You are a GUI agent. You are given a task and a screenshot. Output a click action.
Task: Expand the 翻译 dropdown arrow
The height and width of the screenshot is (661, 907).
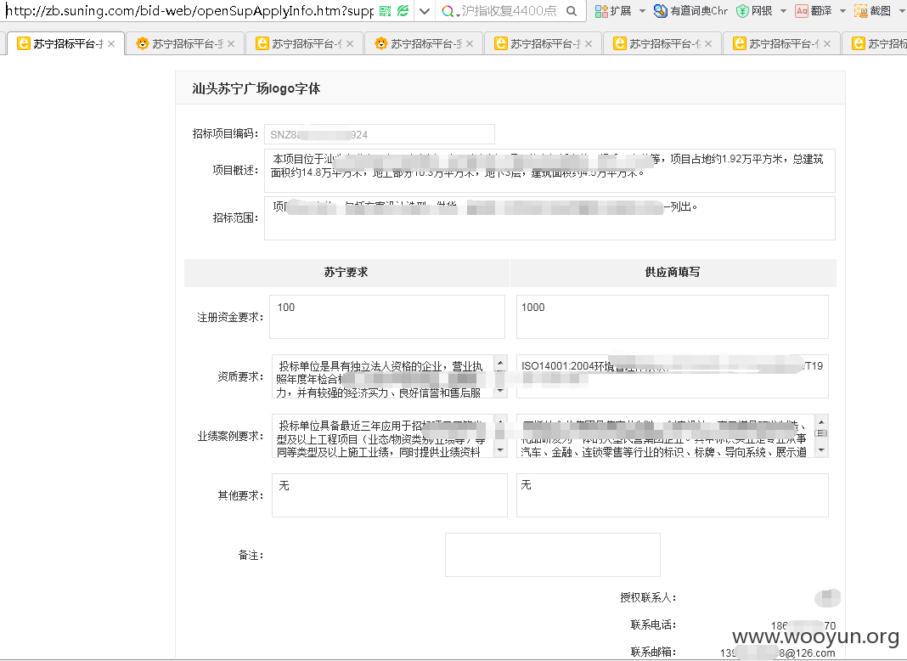[842, 11]
